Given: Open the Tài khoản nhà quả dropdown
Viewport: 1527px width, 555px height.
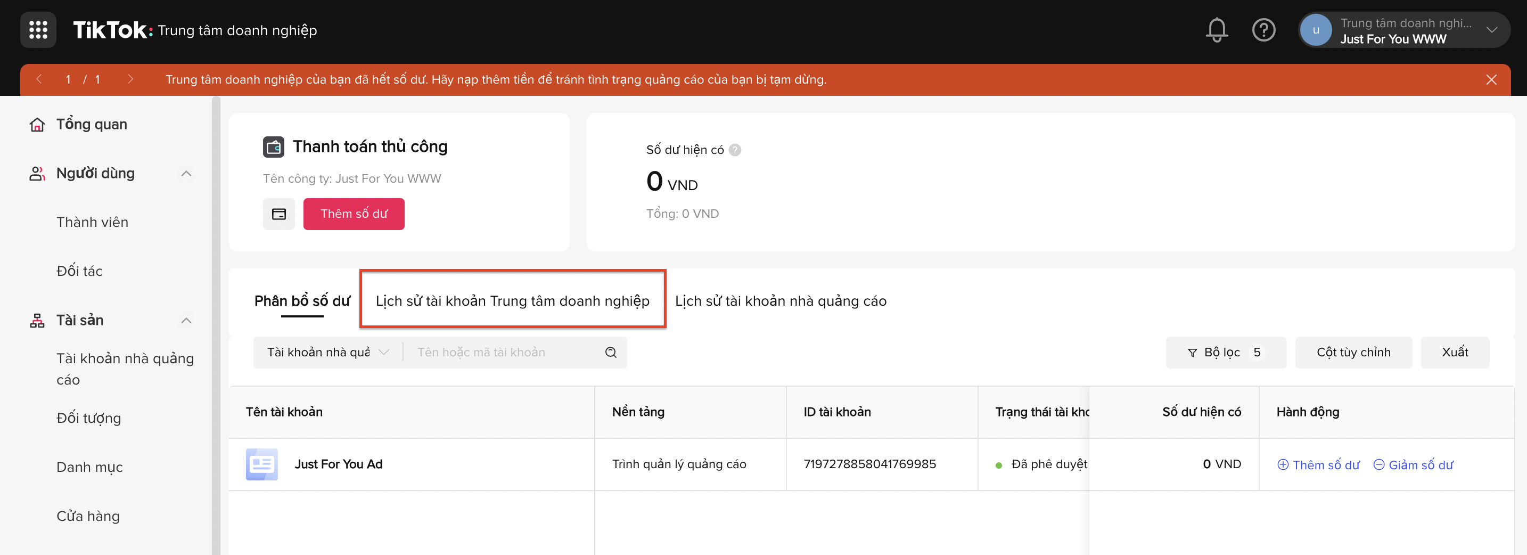Looking at the screenshot, I should pos(327,353).
